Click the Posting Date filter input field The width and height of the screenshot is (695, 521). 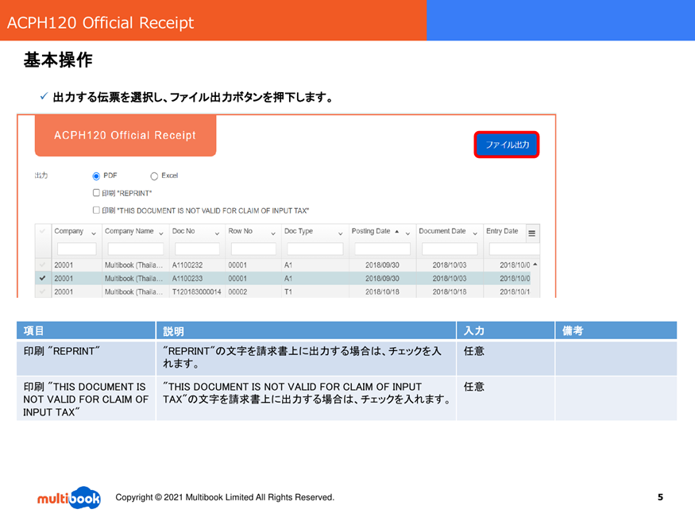[383, 249]
